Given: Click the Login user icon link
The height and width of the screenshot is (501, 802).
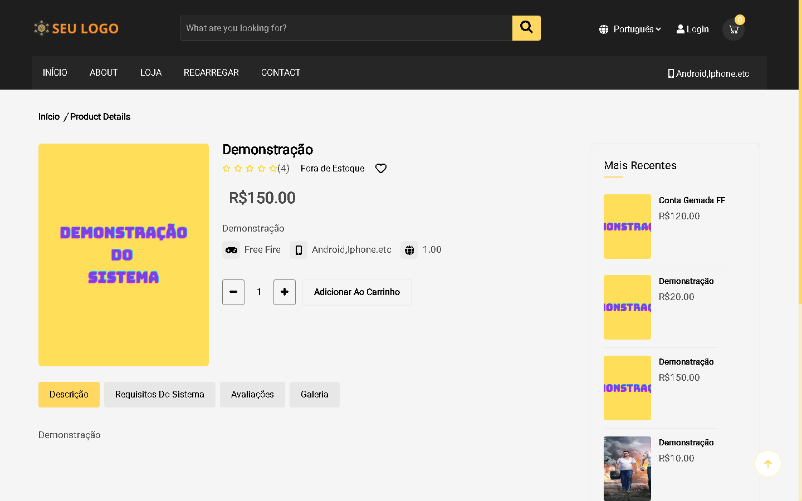Looking at the screenshot, I should tap(692, 29).
